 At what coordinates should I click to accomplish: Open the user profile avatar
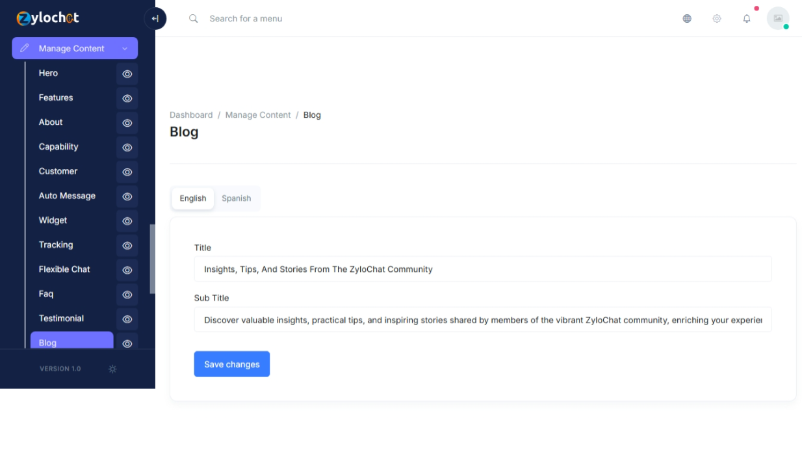click(x=778, y=18)
